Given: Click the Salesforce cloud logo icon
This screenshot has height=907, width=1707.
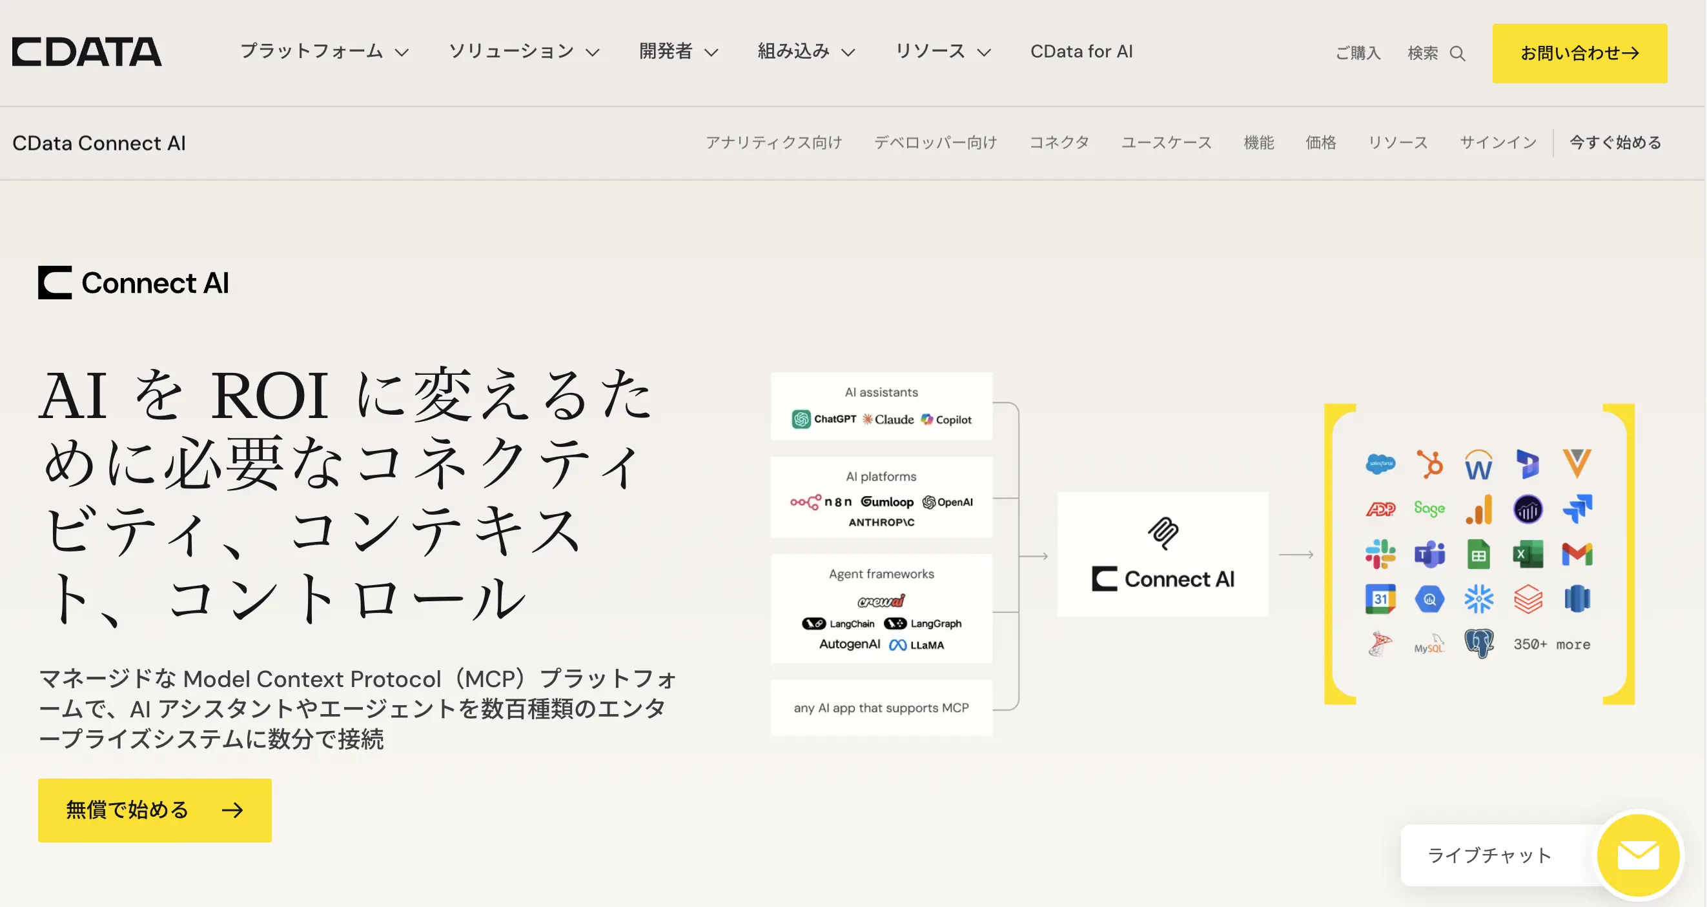Looking at the screenshot, I should coord(1380,464).
